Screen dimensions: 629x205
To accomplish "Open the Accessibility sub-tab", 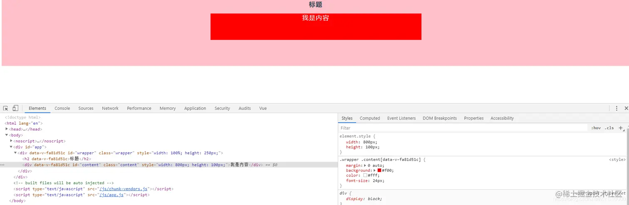I will tap(502, 118).
